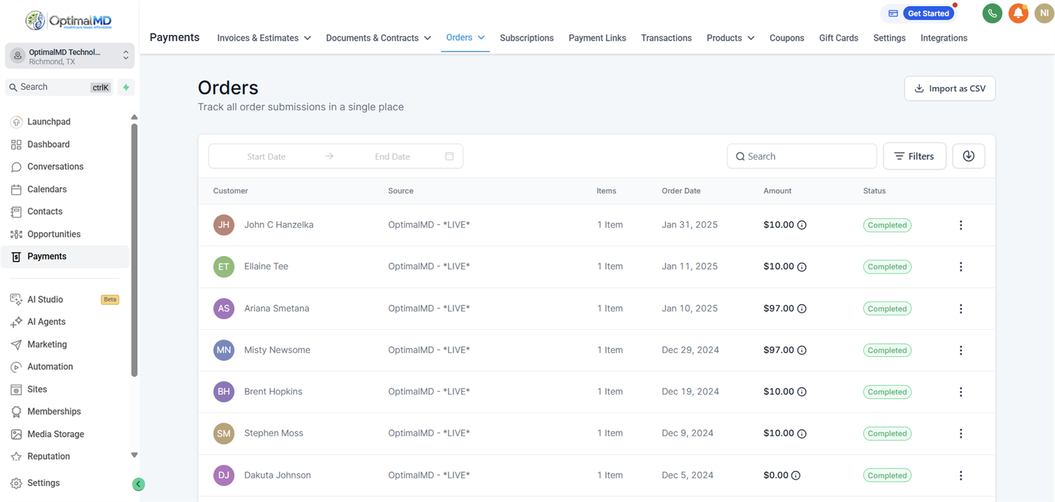The height and width of the screenshot is (502, 1055).
Task: Expand Invoices & Estimates dropdown
Action: 264,38
